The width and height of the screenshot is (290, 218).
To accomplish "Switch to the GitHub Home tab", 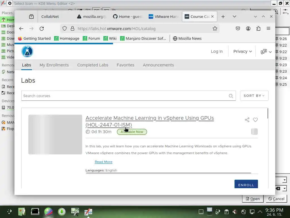I will tap(128, 16).
